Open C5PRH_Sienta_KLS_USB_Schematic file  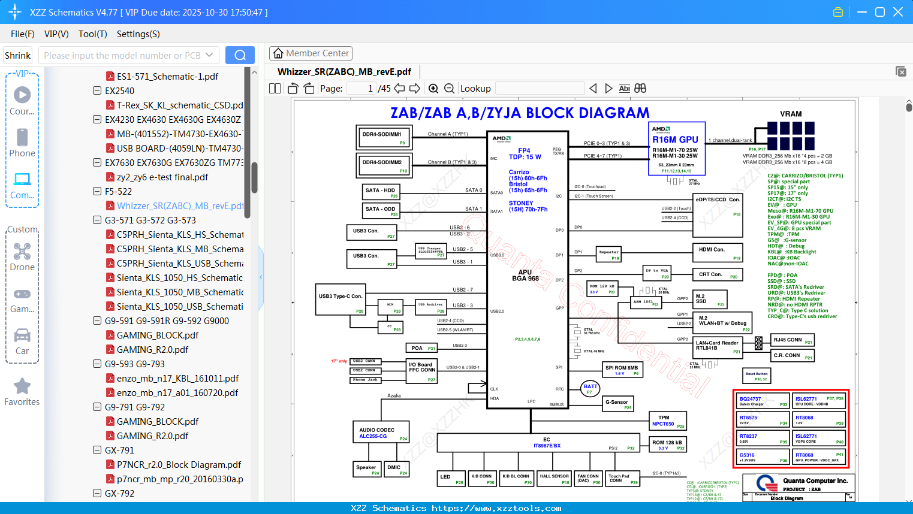pos(180,263)
